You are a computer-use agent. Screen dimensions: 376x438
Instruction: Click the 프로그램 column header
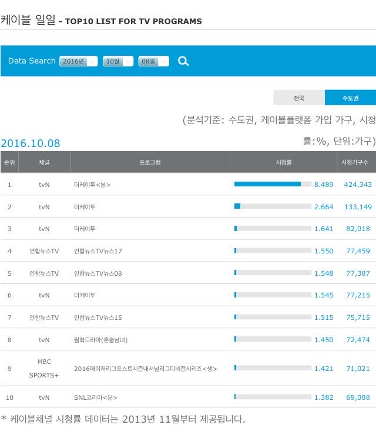point(150,162)
